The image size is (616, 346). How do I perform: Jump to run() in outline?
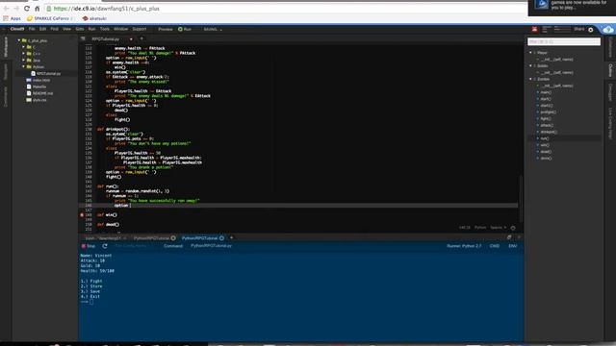click(x=545, y=138)
